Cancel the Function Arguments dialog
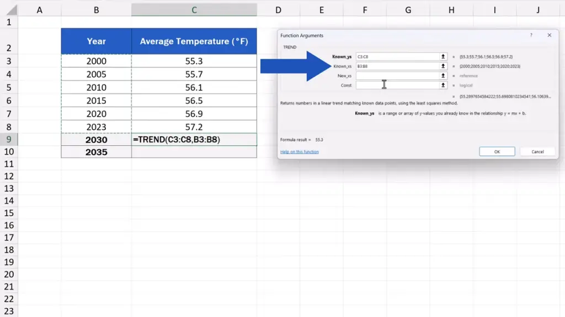 (x=537, y=151)
